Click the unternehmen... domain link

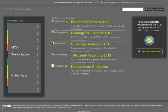62,55
